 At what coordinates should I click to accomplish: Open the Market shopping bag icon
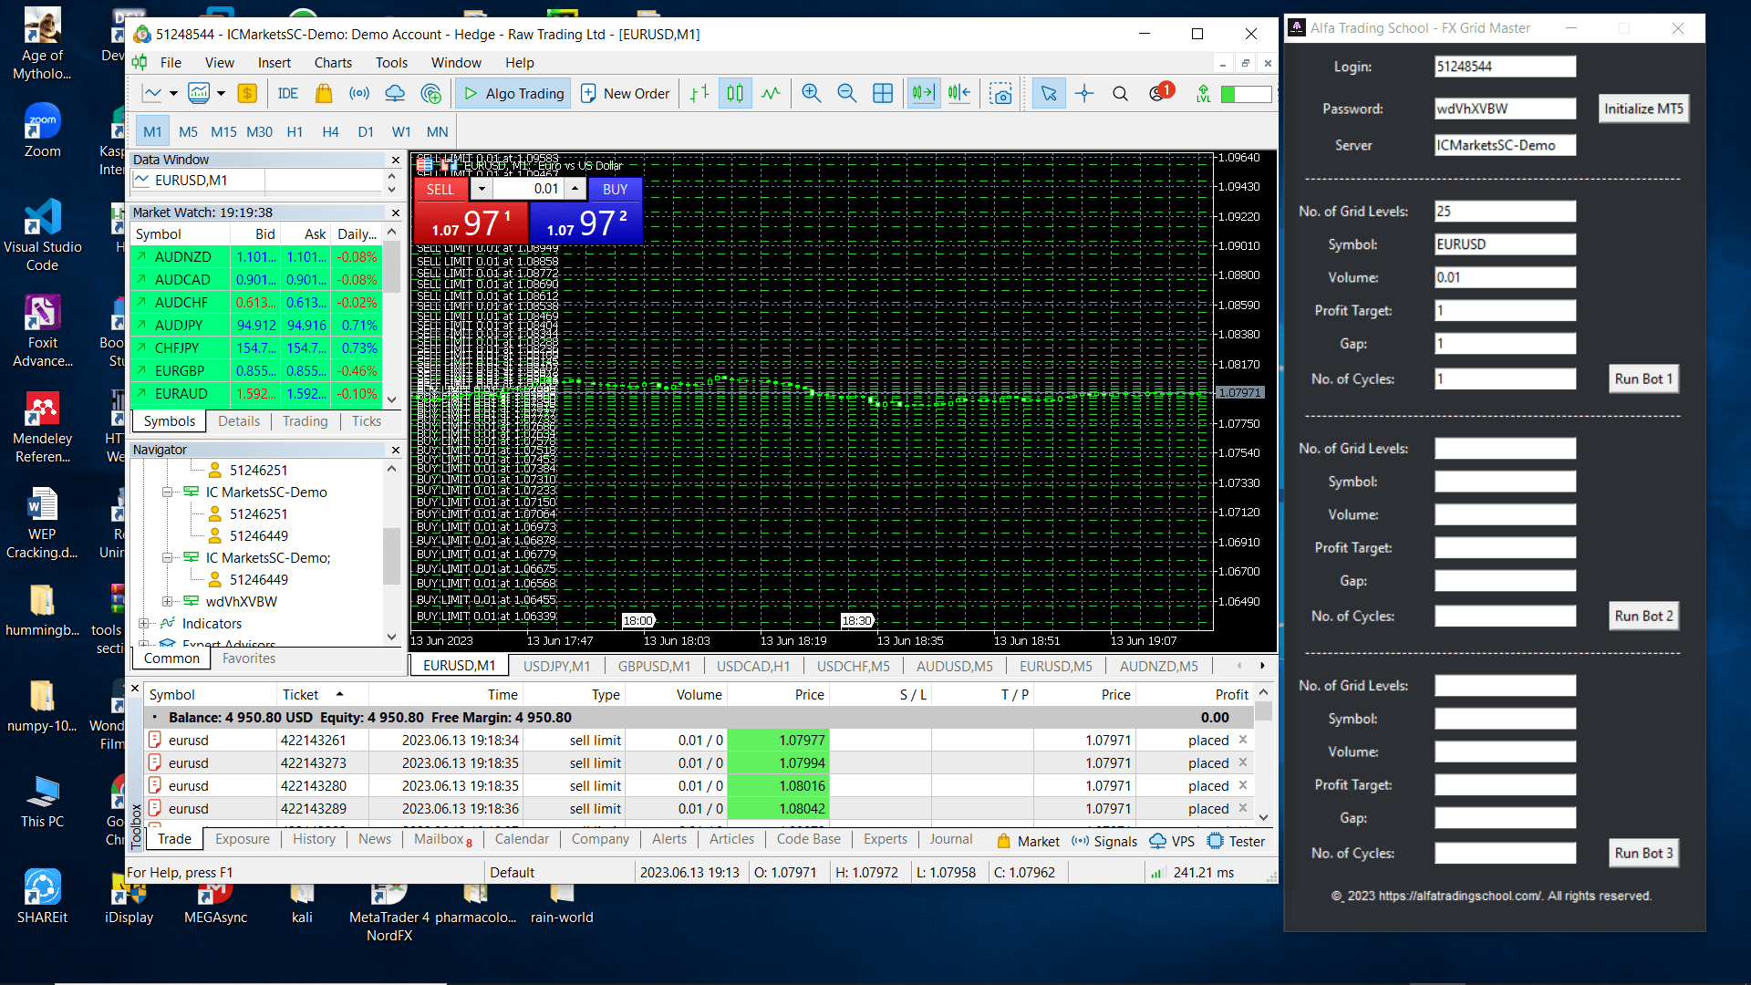323,93
